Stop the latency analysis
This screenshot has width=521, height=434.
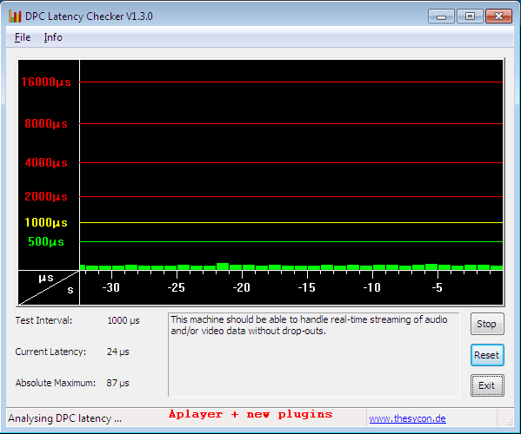tap(487, 324)
